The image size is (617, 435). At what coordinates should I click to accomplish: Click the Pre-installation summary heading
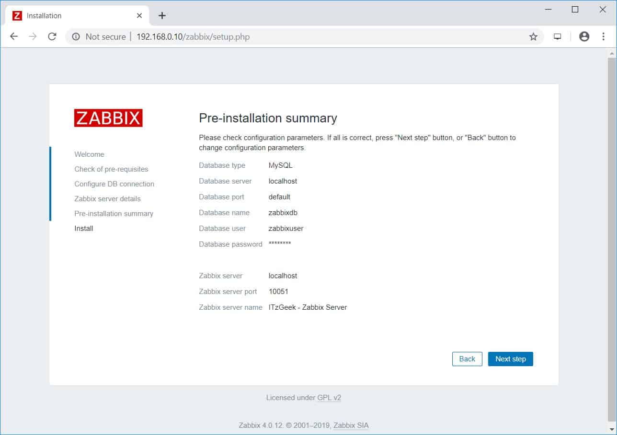pyautogui.click(x=268, y=118)
